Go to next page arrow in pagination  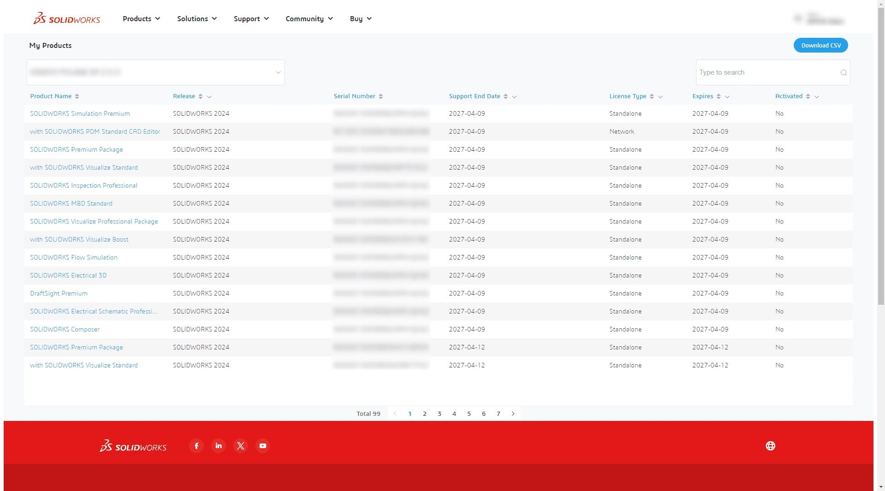tap(513, 414)
